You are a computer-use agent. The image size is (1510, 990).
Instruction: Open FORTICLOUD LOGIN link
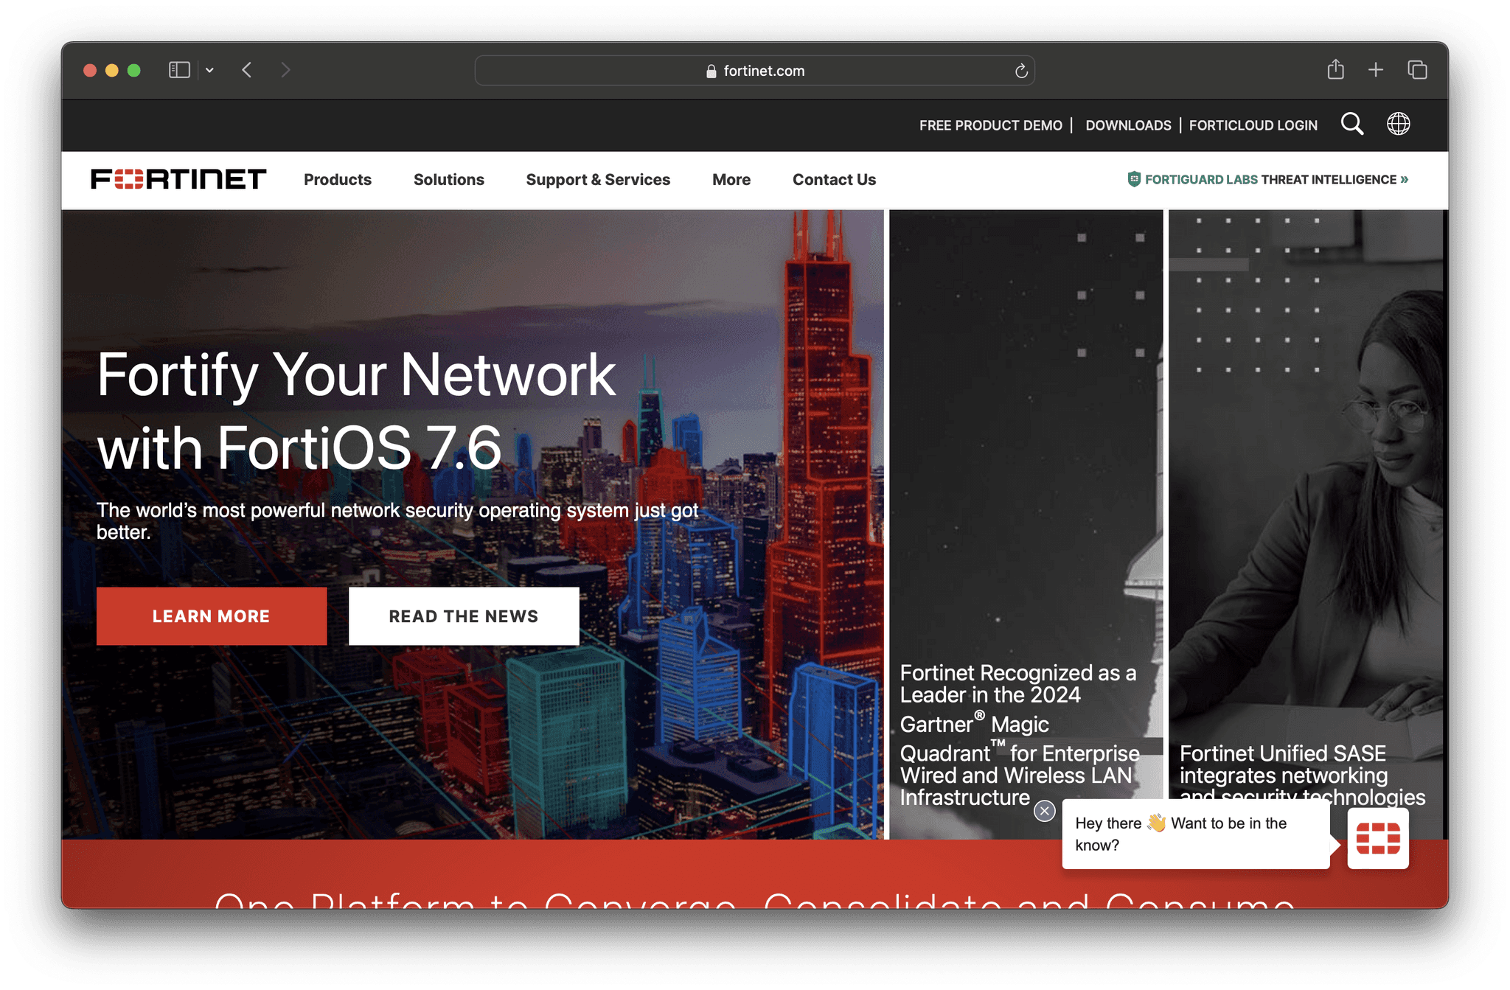click(x=1253, y=125)
